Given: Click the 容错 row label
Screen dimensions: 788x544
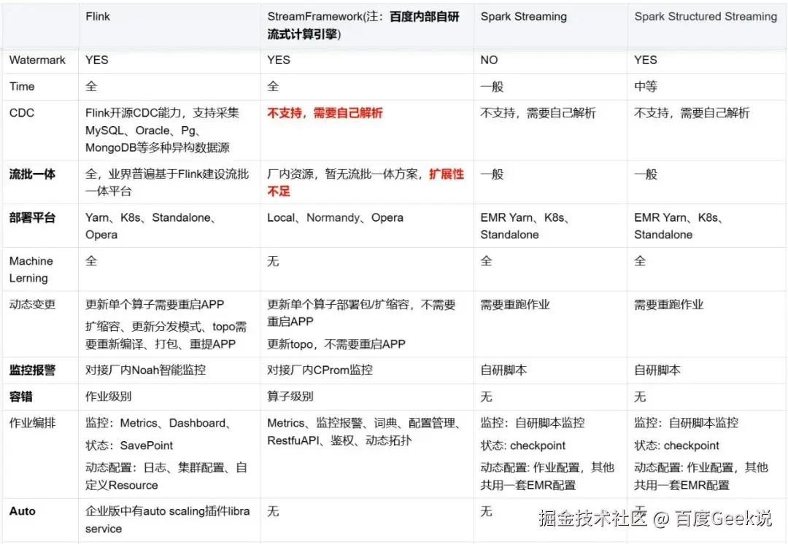Looking at the screenshot, I should (x=22, y=396).
